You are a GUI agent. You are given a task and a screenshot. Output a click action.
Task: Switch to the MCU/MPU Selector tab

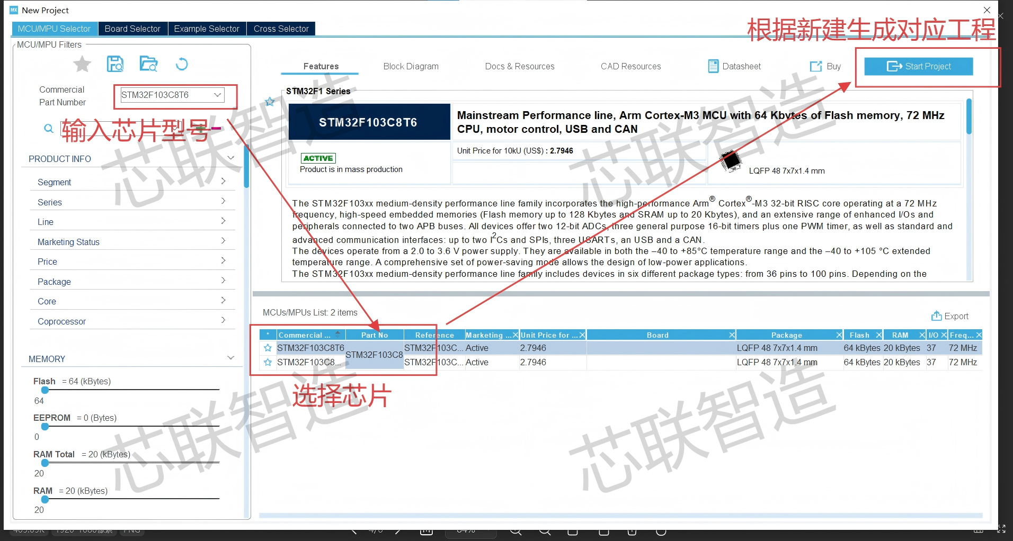pyautogui.click(x=54, y=29)
